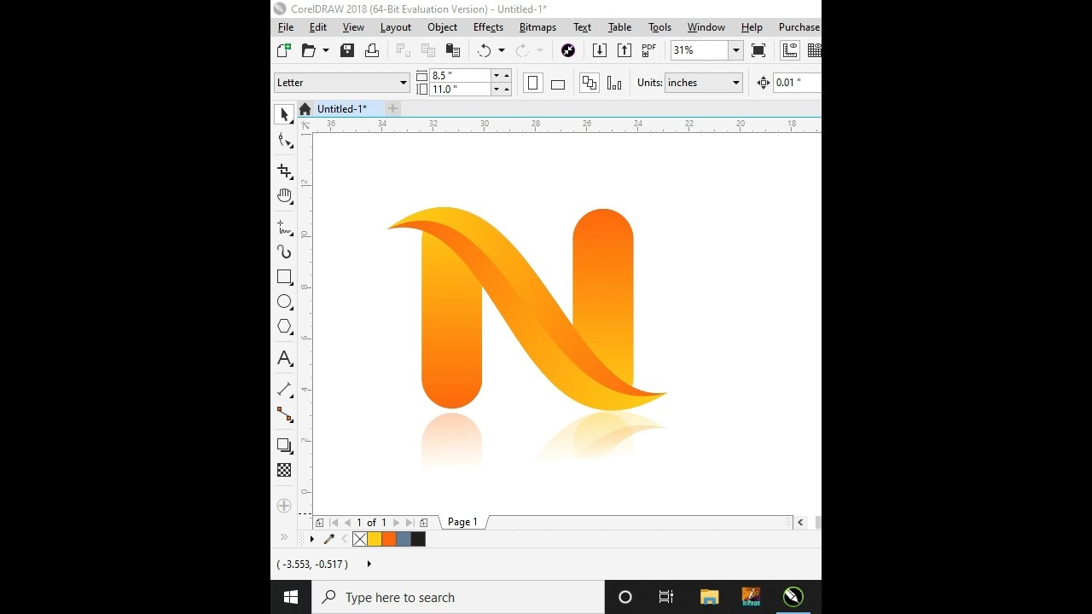Set portrait page orientation
The height and width of the screenshot is (614, 1092).
click(x=533, y=83)
